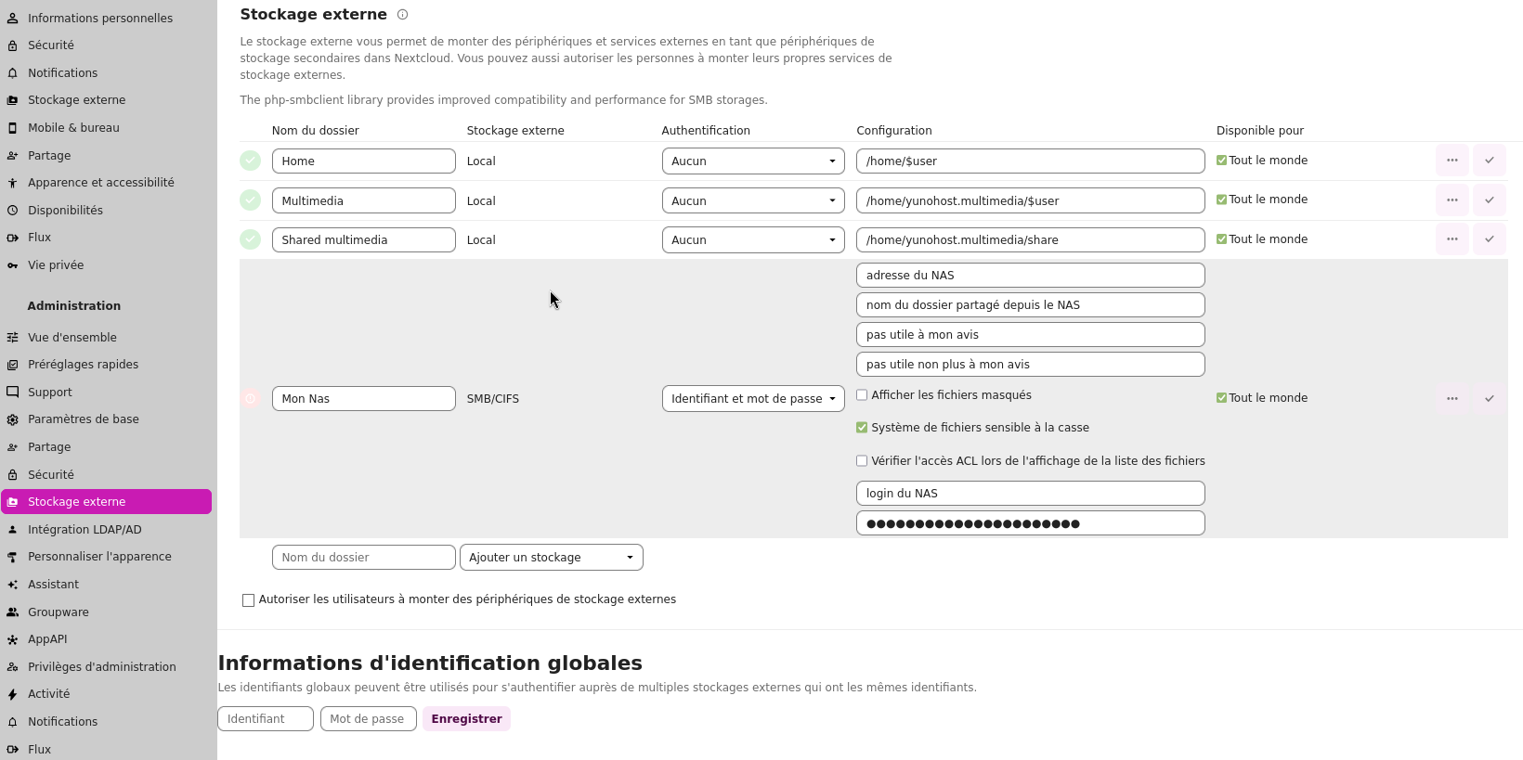
Task: Open Personnaliser l'apparence settings
Action: coord(99,557)
